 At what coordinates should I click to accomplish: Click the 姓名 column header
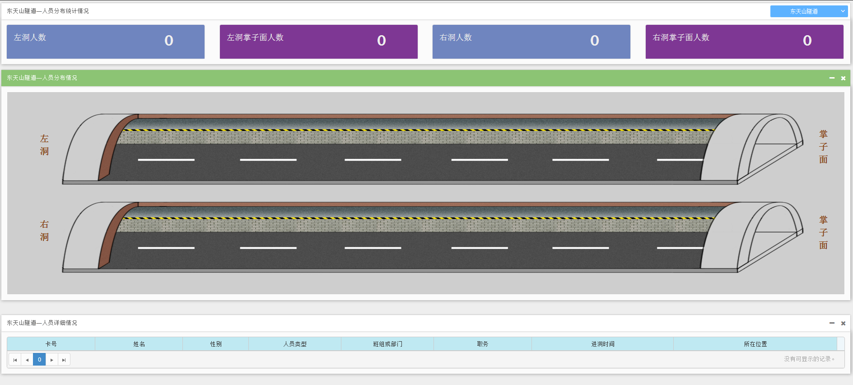pyautogui.click(x=139, y=344)
